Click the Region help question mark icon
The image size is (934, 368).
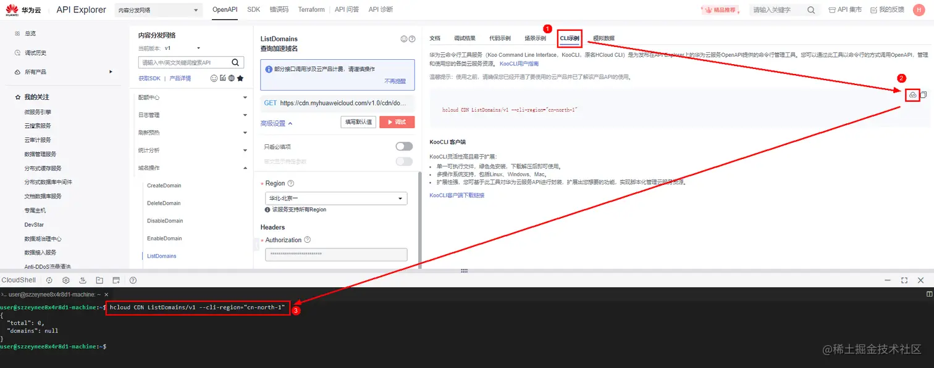291,183
